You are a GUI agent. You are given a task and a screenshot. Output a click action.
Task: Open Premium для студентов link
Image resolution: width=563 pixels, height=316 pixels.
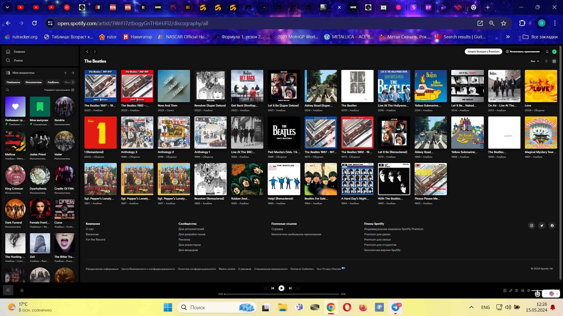380,245
